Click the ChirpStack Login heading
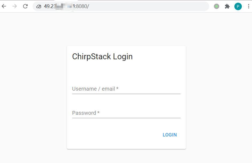Screen dimensions: 252x163 102,57
